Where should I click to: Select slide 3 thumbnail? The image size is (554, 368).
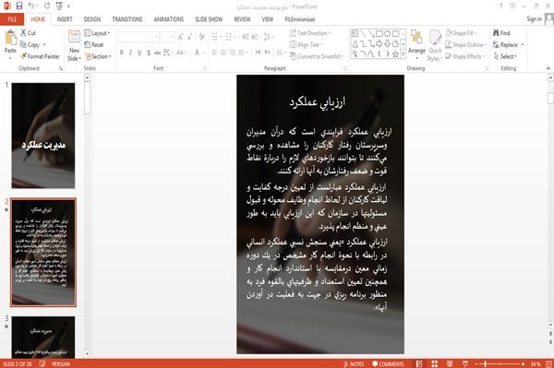pyautogui.click(x=43, y=337)
